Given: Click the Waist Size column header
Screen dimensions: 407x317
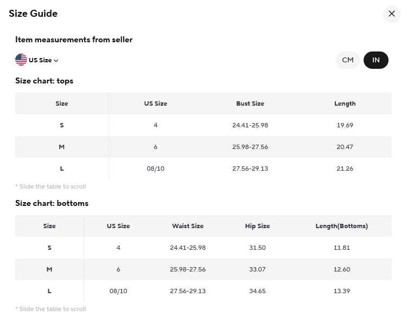Looking at the screenshot, I should [188, 226].
